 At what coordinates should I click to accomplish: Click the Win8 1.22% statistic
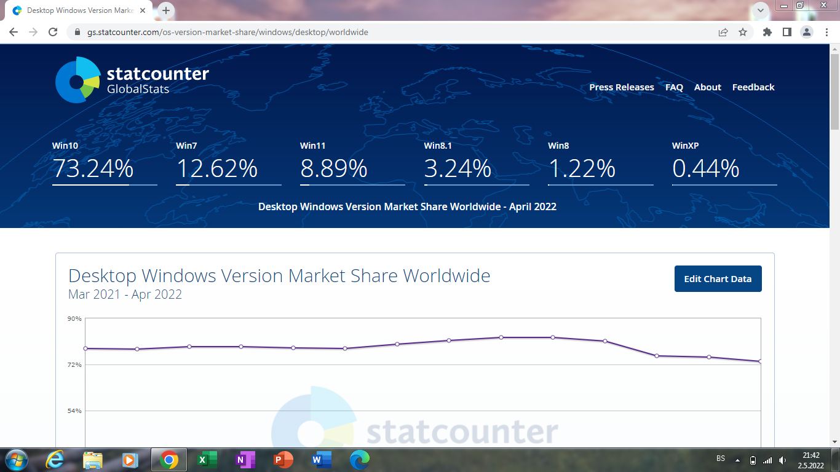point(601,163)
